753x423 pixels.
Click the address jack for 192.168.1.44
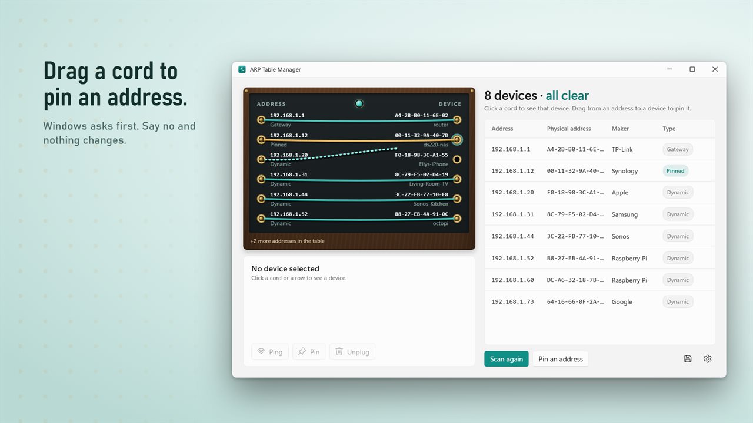coord(261,199)
